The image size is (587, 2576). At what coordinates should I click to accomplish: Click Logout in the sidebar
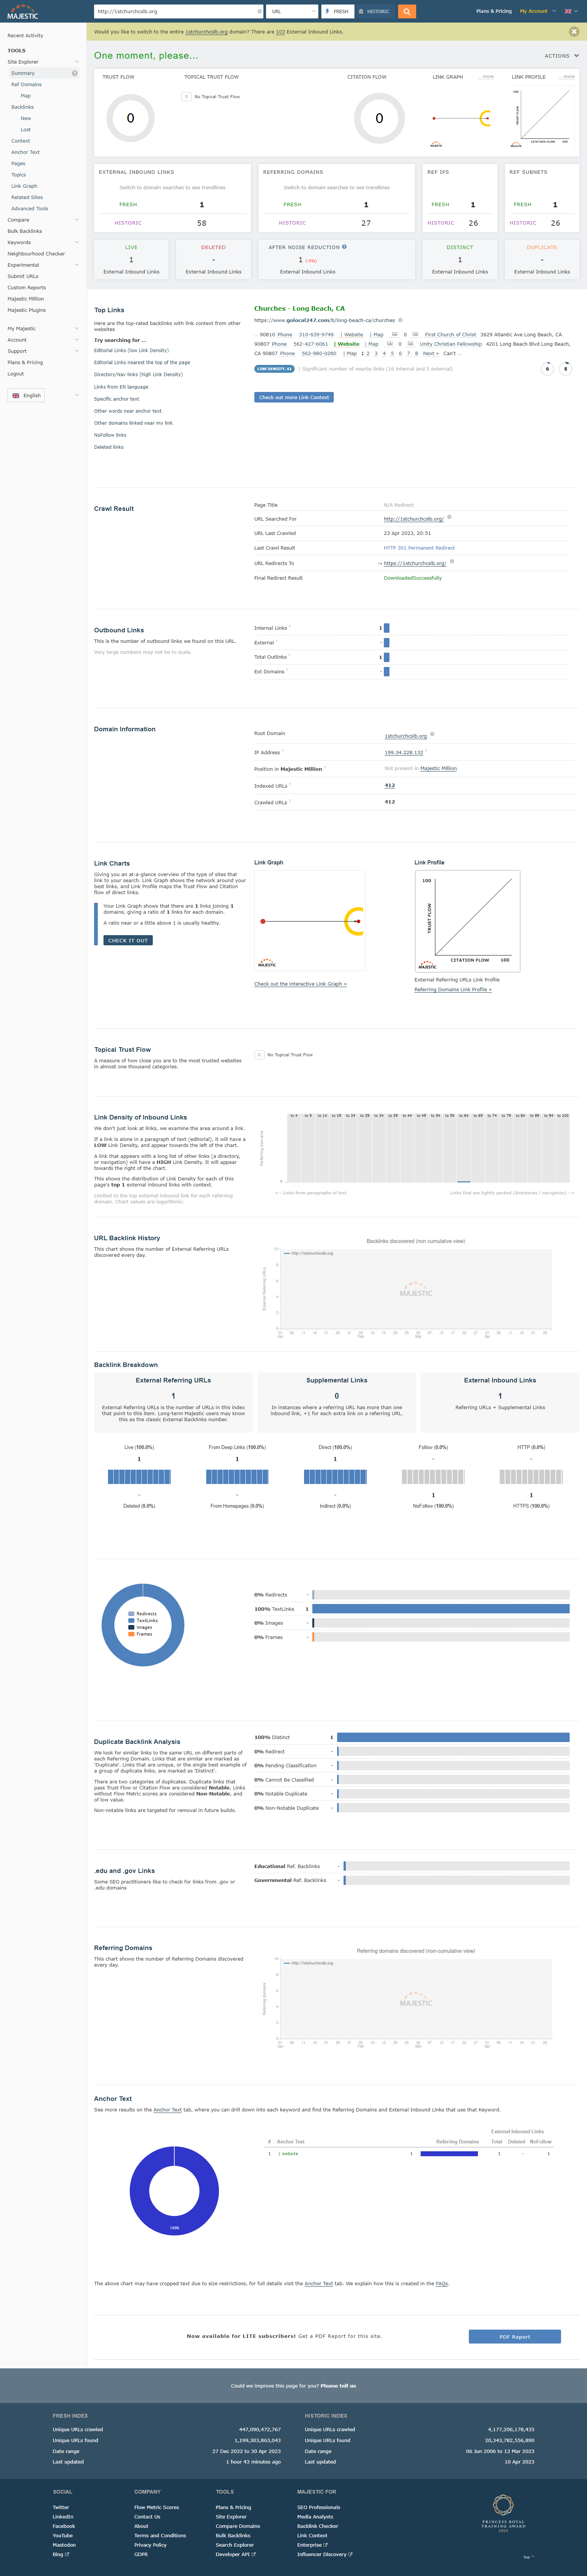pyautogui.click(x=16, y=374)
